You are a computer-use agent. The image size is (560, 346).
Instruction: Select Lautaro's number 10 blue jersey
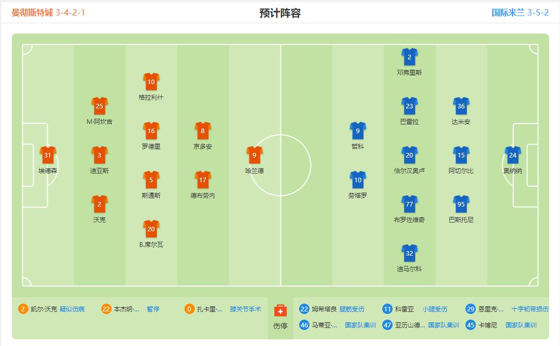click(x=358, y=180)
